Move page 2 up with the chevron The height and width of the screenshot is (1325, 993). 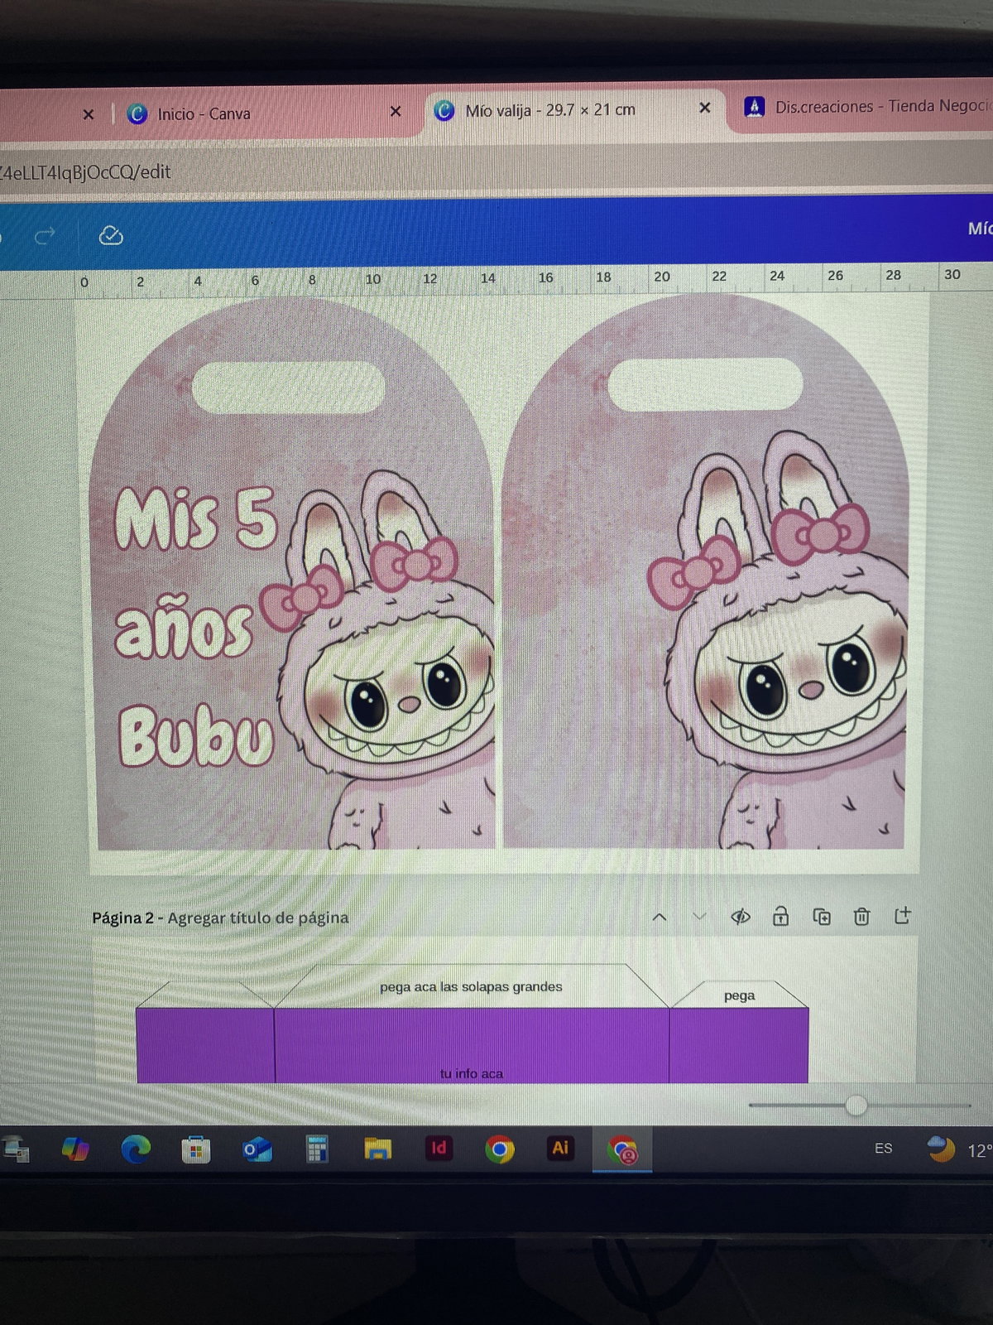(x=660, y=917)
